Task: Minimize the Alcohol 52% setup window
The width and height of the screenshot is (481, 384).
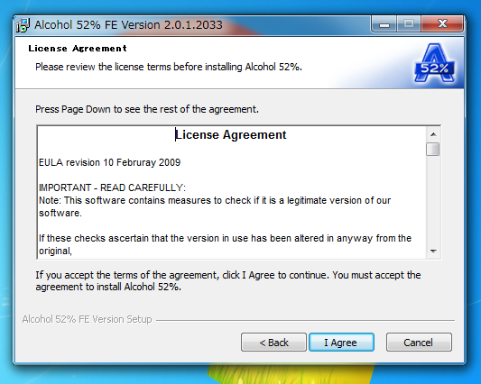Action: point(384,24)
